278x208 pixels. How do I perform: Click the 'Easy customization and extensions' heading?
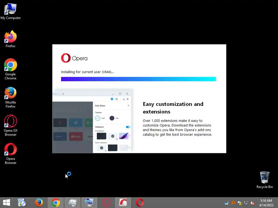[173, 108]
